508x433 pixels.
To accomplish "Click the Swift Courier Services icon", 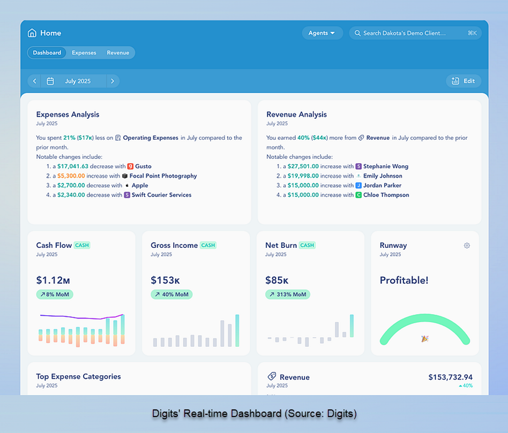I will 127,195.
